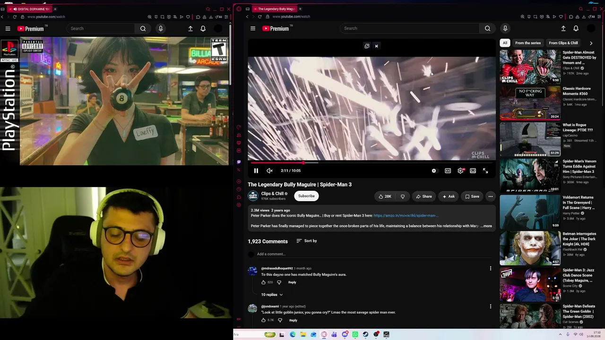This screenshot has height=340, width=605.
Task: Seek along the red video progress bar
Action: [372, 162]
